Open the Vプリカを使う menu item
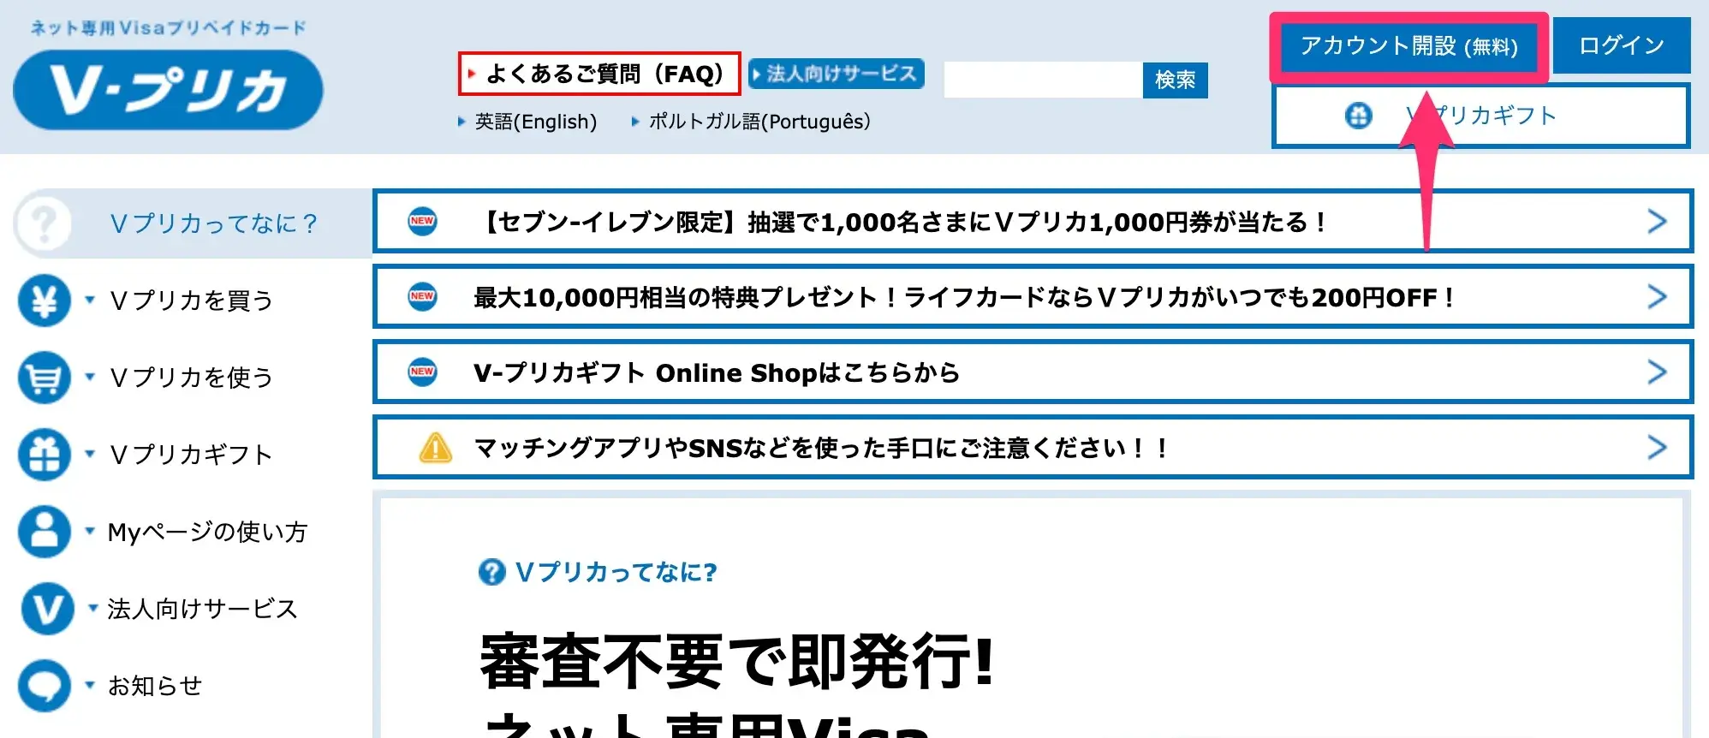 [x=191, y=378]
